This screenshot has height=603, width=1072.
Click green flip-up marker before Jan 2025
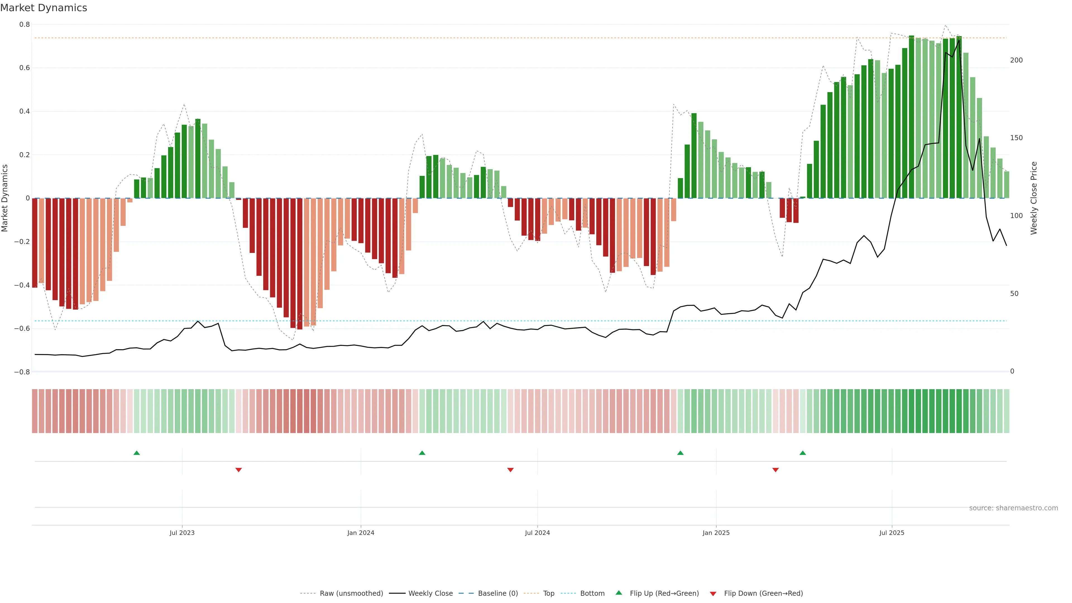click(680, 453)
